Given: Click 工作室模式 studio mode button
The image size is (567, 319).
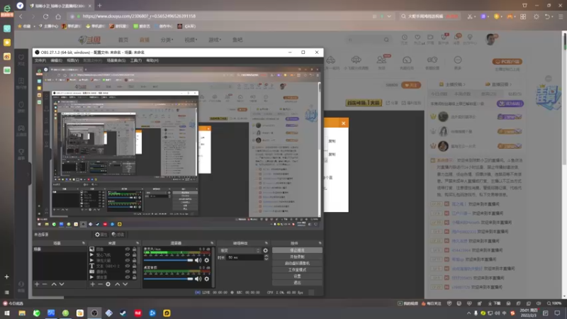Looking at the screenshot, I should point(297,270).
